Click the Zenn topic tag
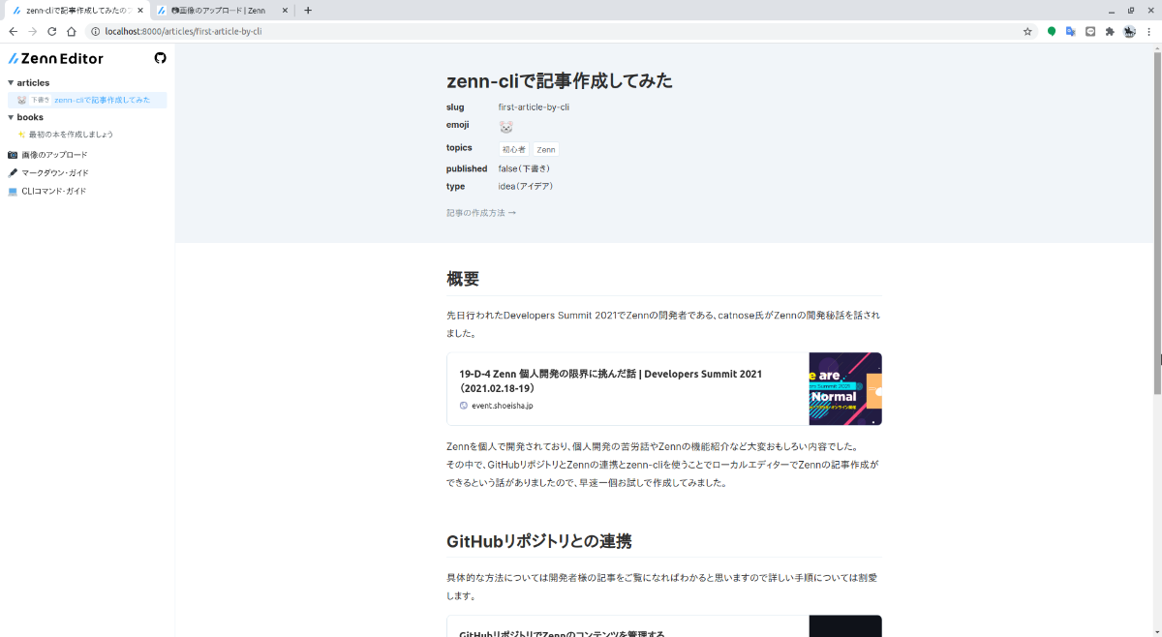 pyautogui.click(x=546, y=150)
